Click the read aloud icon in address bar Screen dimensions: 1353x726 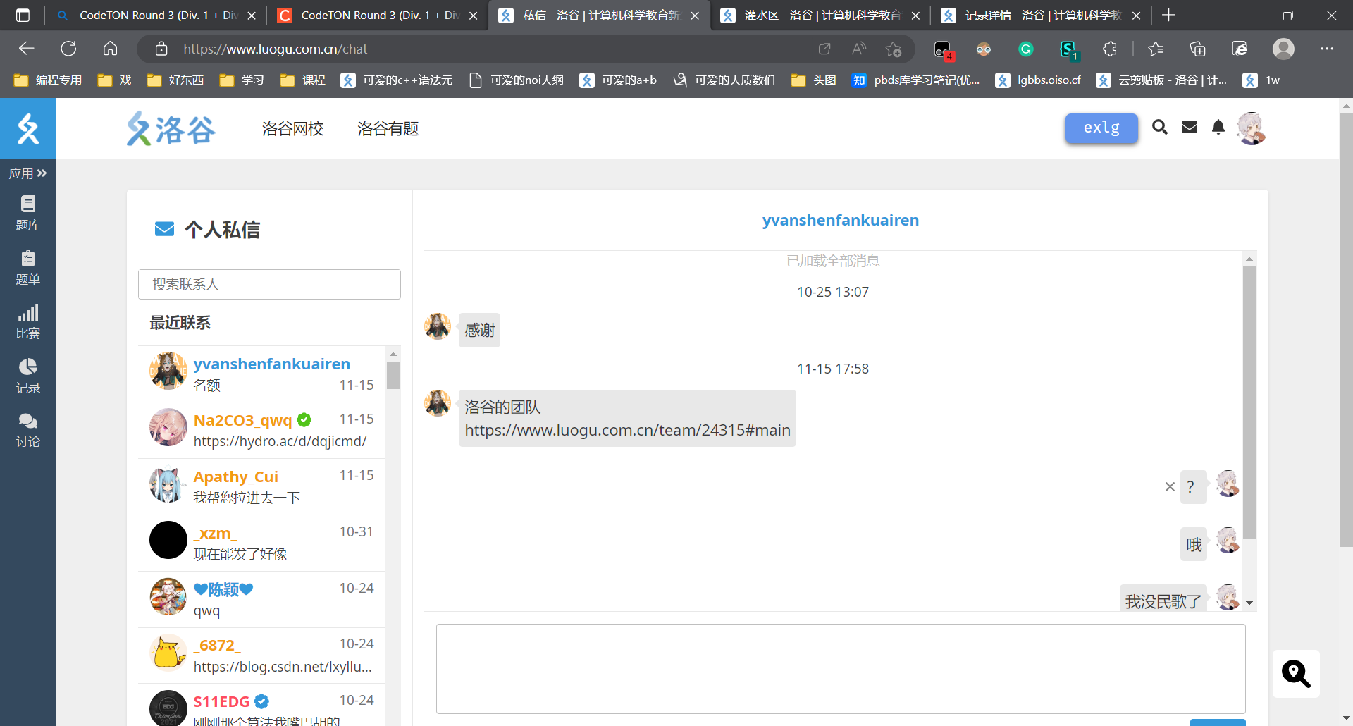point(858,49)
